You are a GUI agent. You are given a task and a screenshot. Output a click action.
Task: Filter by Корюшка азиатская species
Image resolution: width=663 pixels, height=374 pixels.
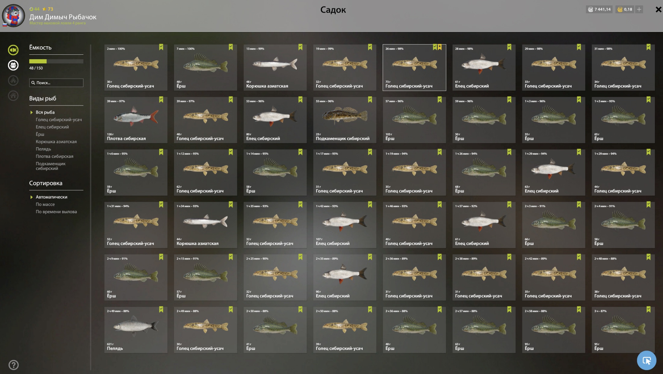56,142
